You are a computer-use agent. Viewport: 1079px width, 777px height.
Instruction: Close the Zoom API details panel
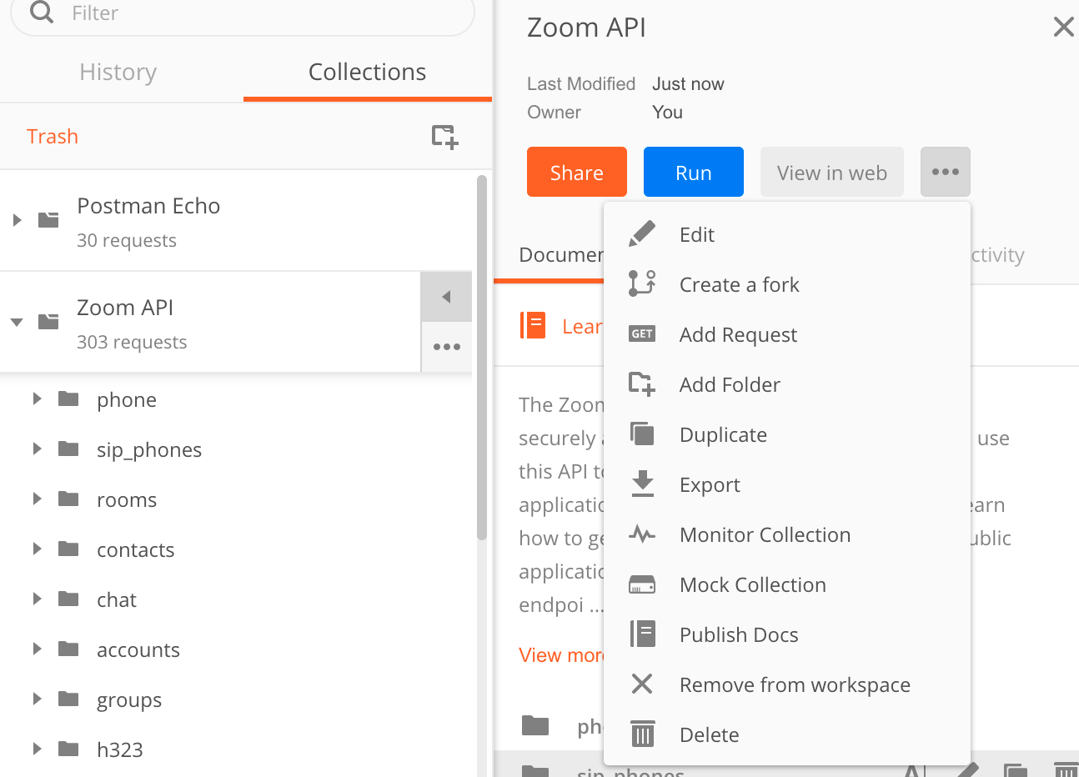(x=1063, y=28)
